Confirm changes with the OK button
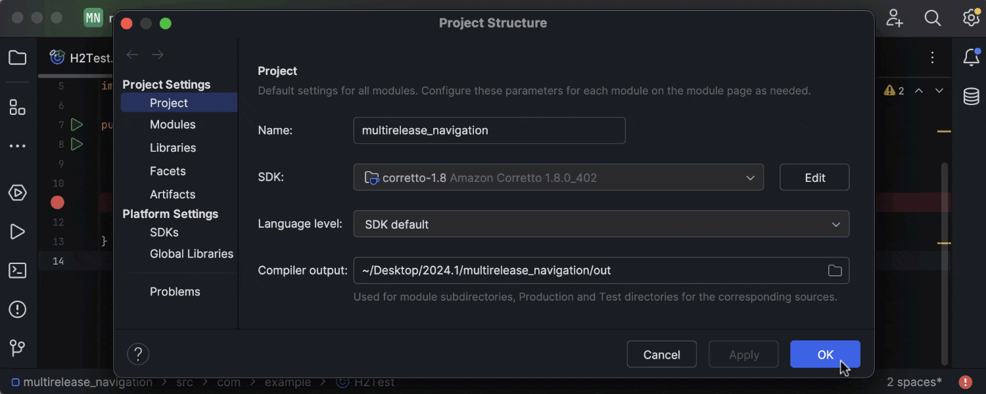986x394 pixels. click(825, 354)
